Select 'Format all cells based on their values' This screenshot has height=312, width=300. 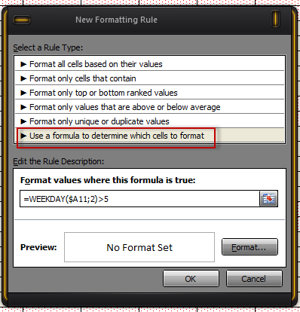tap(149, 64)
